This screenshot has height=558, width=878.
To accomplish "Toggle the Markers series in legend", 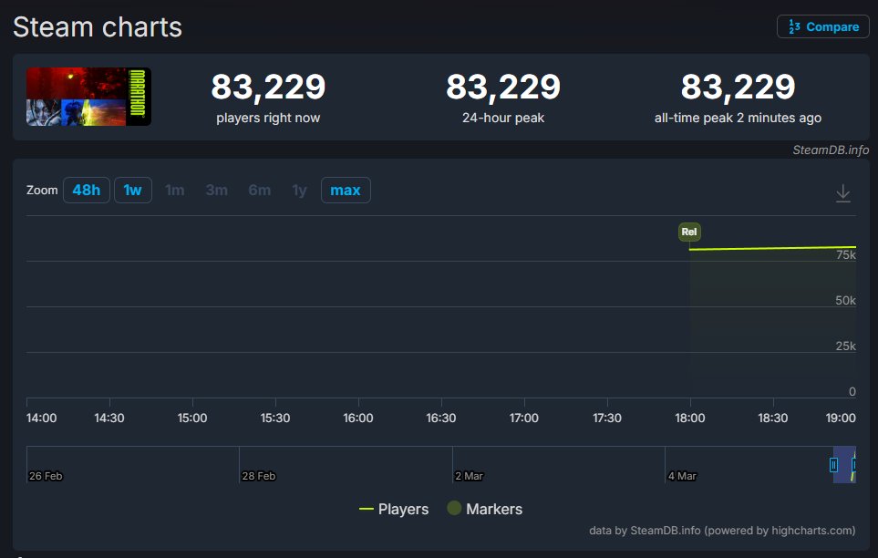I will click(x=485, y=509).
